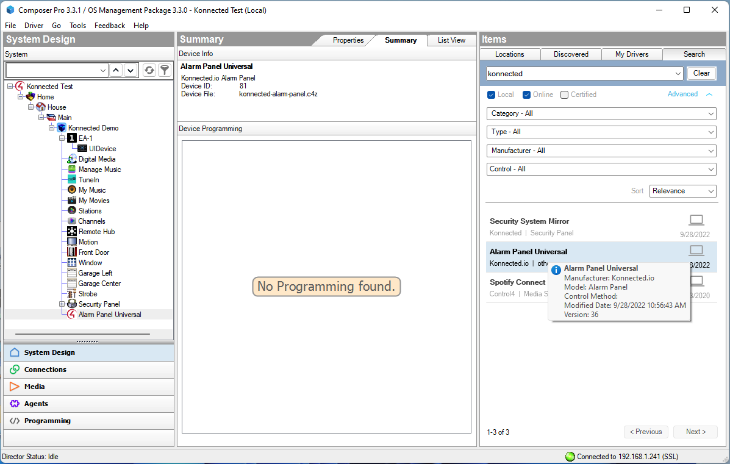The width and height of the screenshot is (730, 464).
Task: Open the Sort Relevance dropdown
Action: [x=682, y=191]
